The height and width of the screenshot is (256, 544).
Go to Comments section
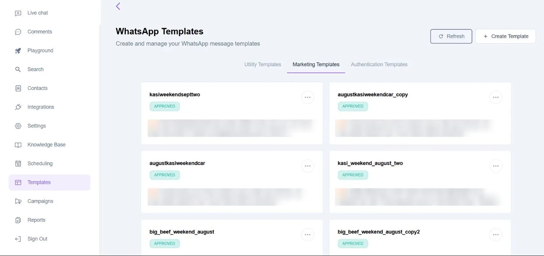(x=40, y=32)
